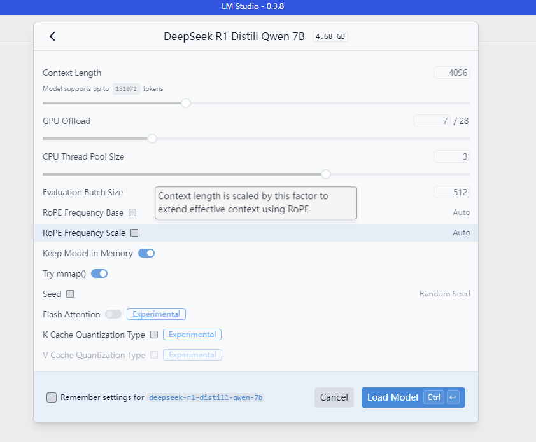
Task: Click the Experimental tag beside Flash Attention
Action: point(156,314)
